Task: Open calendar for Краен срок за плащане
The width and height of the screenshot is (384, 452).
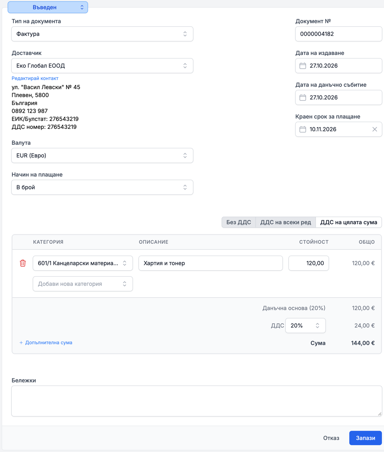Action: pyautogui.click(x=303, y=129)
